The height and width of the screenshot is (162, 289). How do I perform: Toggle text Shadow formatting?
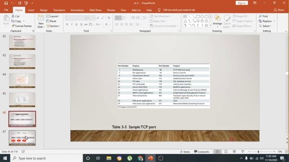click(81, 24)
